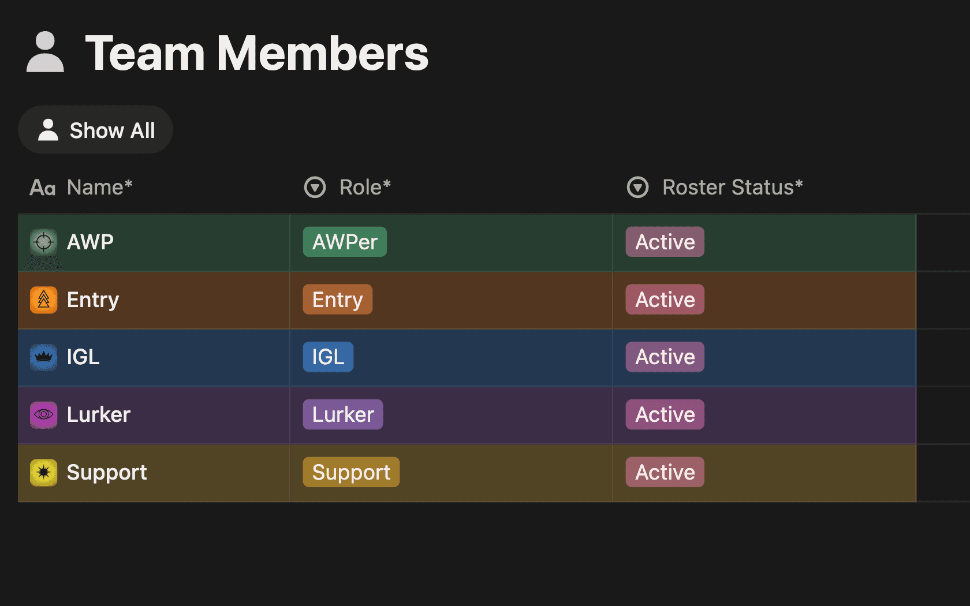
Task: Click the blue IGL crown icon
Action: coord(43,357)
